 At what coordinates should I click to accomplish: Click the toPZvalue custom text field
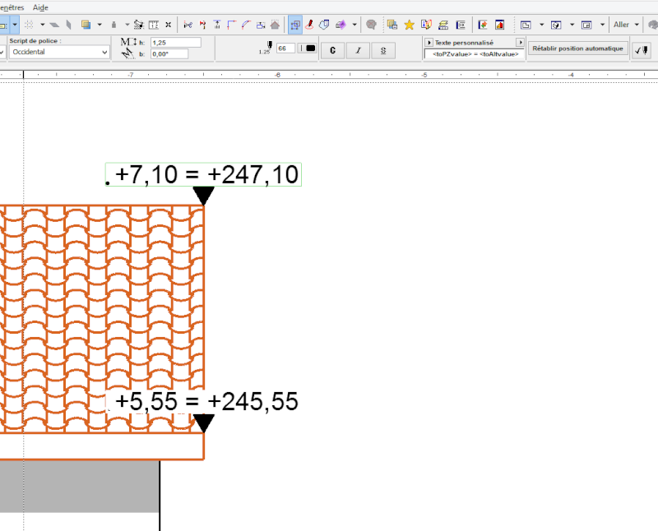tap(475, 54)
